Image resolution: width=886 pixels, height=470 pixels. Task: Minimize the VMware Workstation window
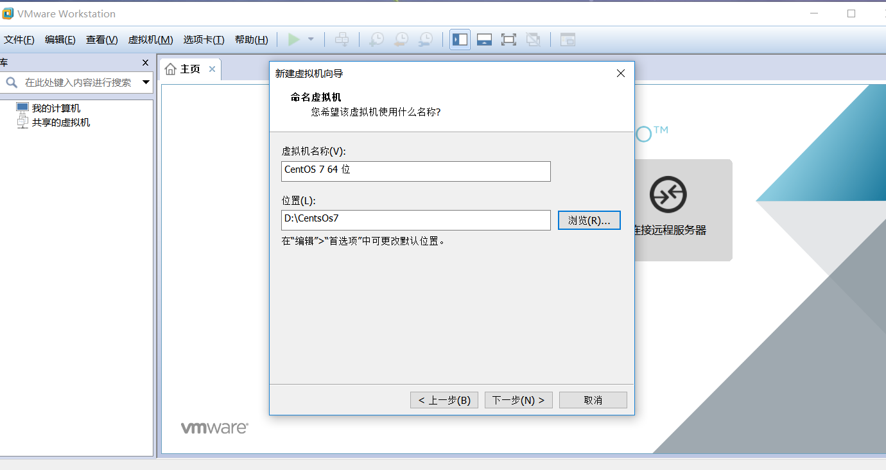pyautogui.click(x=815, y=13)
